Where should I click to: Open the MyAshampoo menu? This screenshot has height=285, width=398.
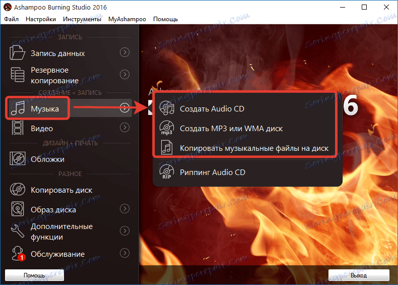coord(127,19)
